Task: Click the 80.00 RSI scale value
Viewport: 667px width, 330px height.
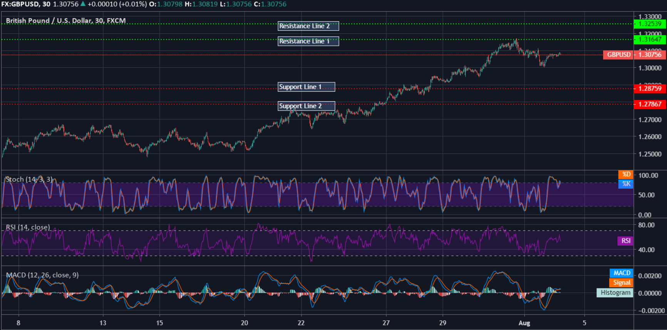Action: pyautogui.click(x=646, y=225)
